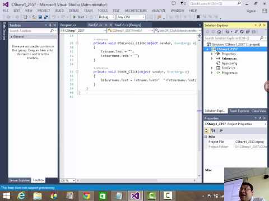This screenshot has width=269, height=201.
Task: Click the Save All toolbar icon
Action: (46, 17)
